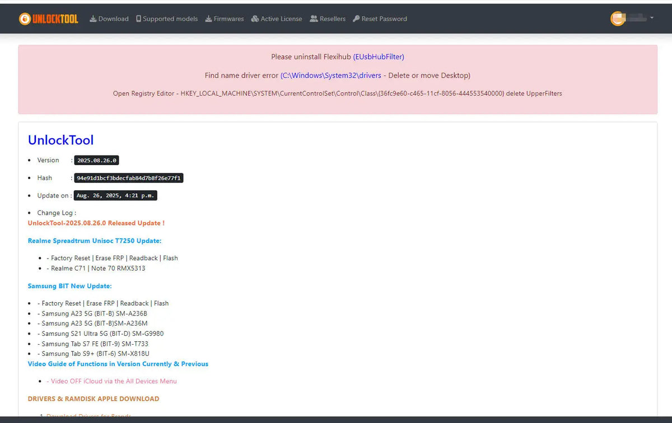Go to the Firmwares page

point(225,18)
